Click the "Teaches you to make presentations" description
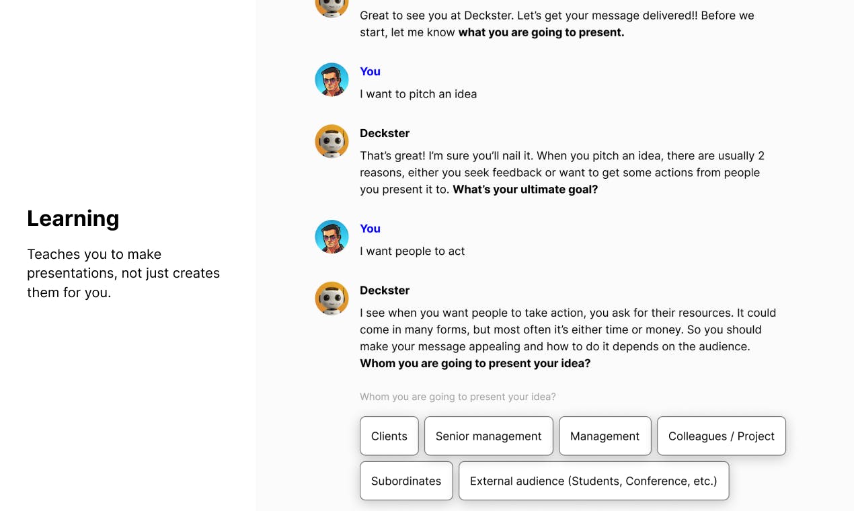This screenshot has height=511, width=854. [x=124, y=273]
